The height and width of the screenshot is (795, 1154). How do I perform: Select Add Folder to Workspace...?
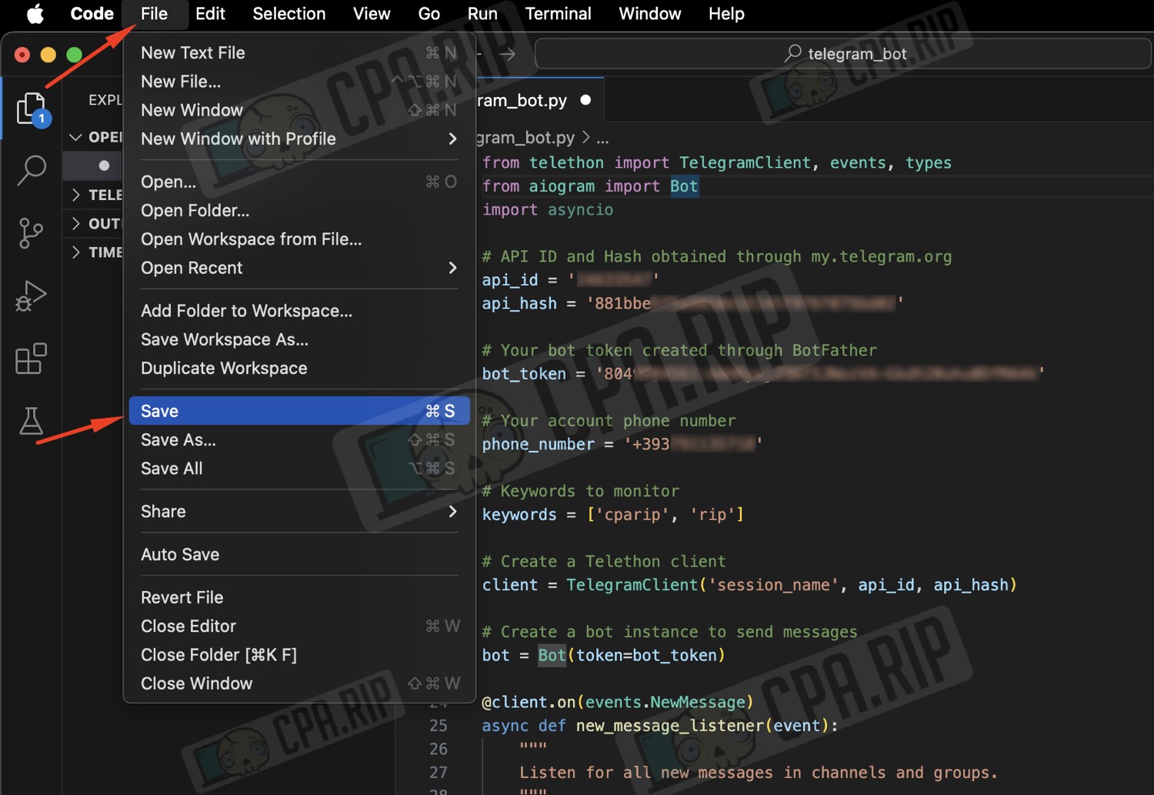pyautogui.click(x=299, y=311)
